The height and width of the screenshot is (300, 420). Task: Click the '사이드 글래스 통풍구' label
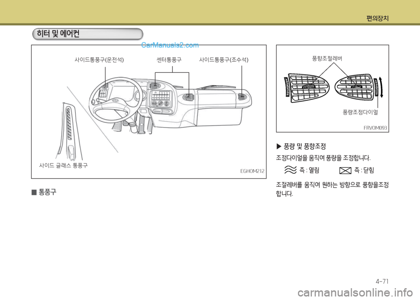63,166
